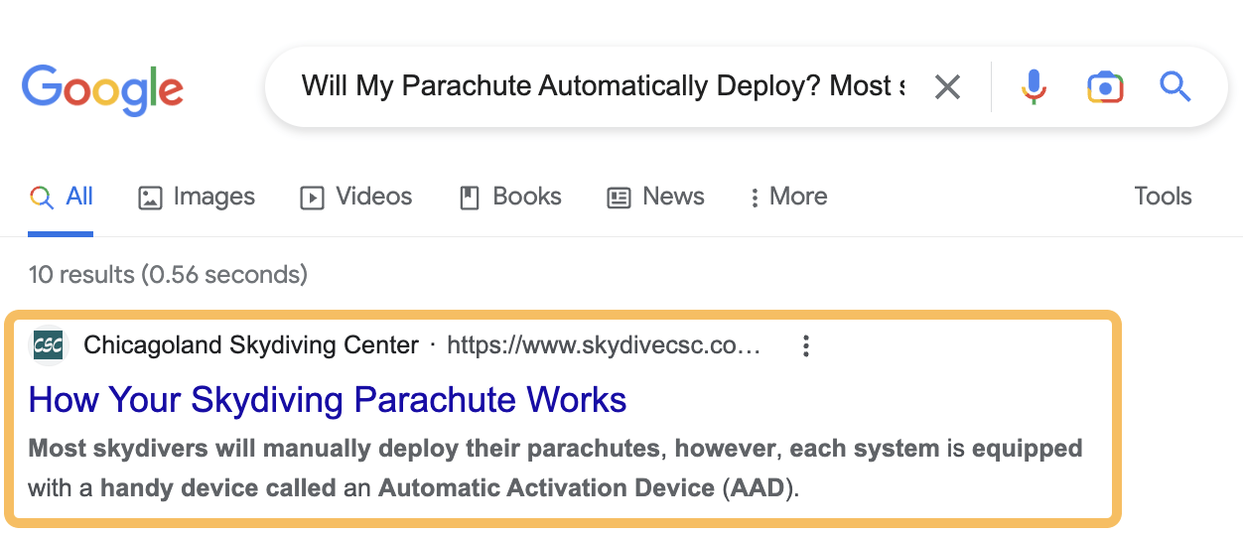
Task: Select the News tab
Action: (655, 197)
